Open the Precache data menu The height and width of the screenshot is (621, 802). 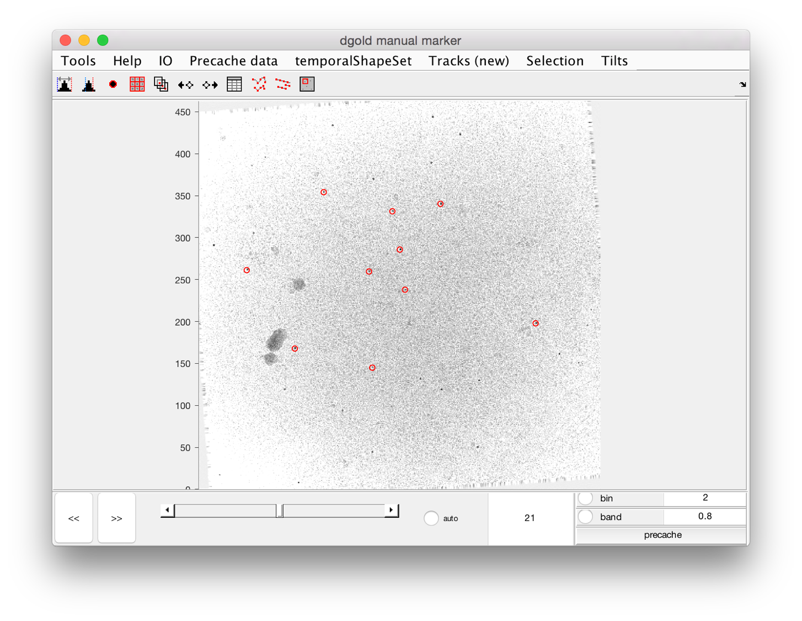[234, 61]
